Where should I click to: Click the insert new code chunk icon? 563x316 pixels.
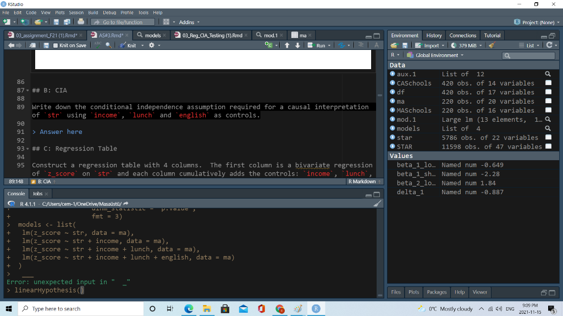[270, 46]
